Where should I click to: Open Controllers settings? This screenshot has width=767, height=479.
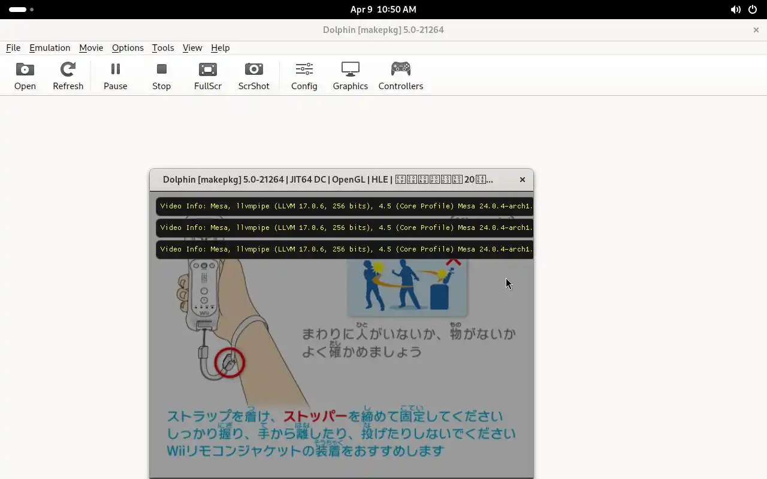400,75
